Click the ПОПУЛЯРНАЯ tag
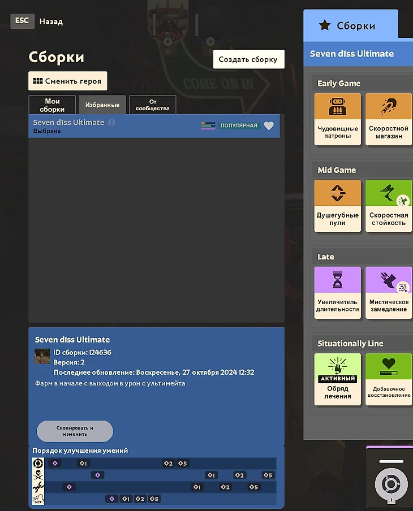 [239, 126]
